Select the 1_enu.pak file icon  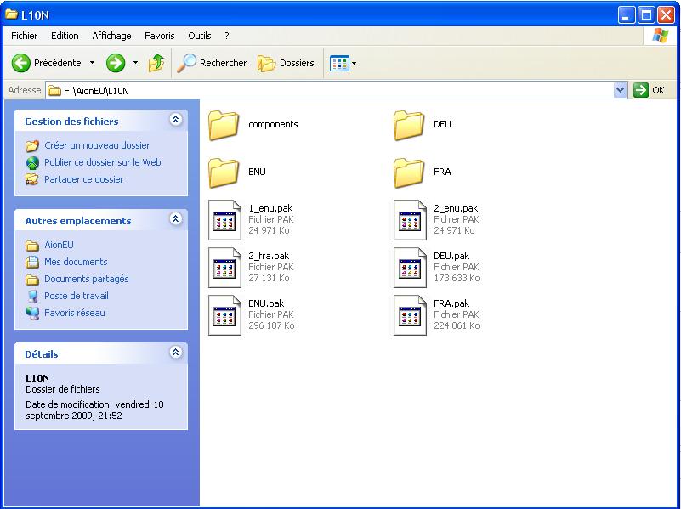tap(224, 220)
